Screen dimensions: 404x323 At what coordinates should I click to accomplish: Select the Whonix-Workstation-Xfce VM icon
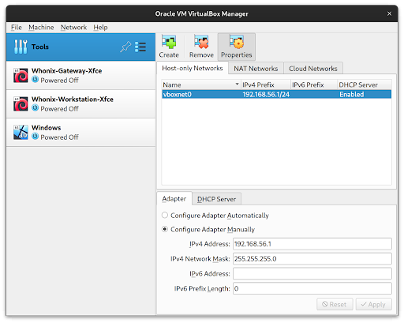(21, 103)
